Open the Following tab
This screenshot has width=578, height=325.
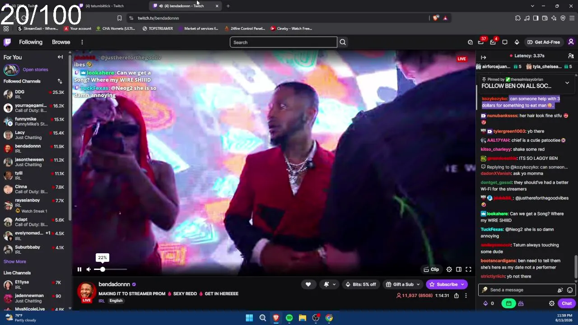[x=31, y=42]
